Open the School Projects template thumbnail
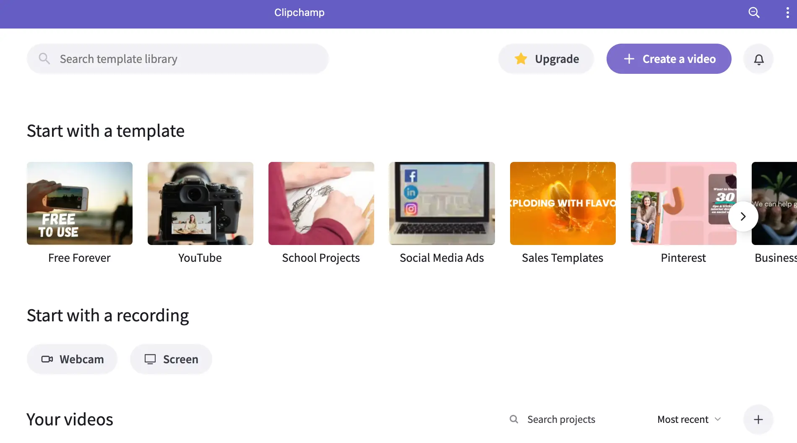The image size is (797, 443). (321, 203)
